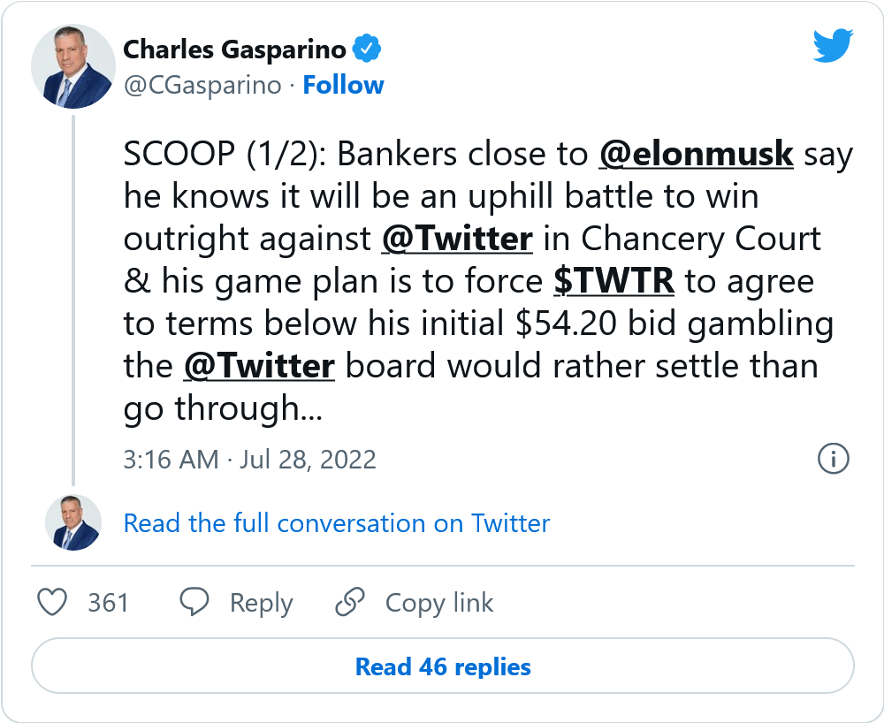
Task: Read the full conversation on Twitter
Action: (x=337, y=523)
